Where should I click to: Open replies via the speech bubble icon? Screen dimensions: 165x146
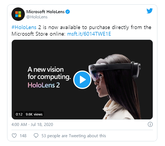coord(36,136)
